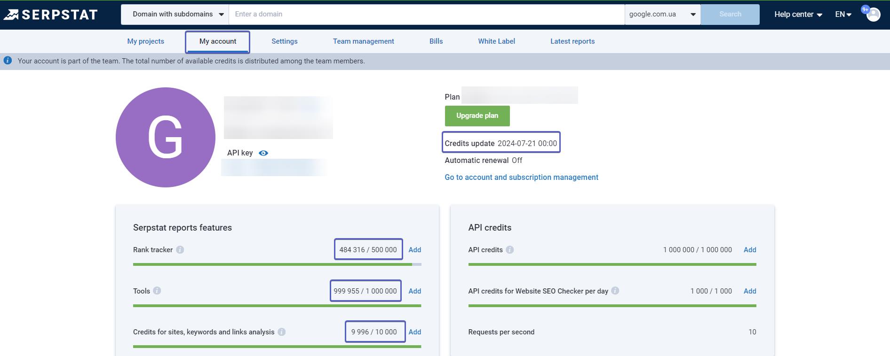The width and height of the screenshot is (890, 356).
Task: Add credits for sites, keywords and links analysis
Action: coord(415,332)
